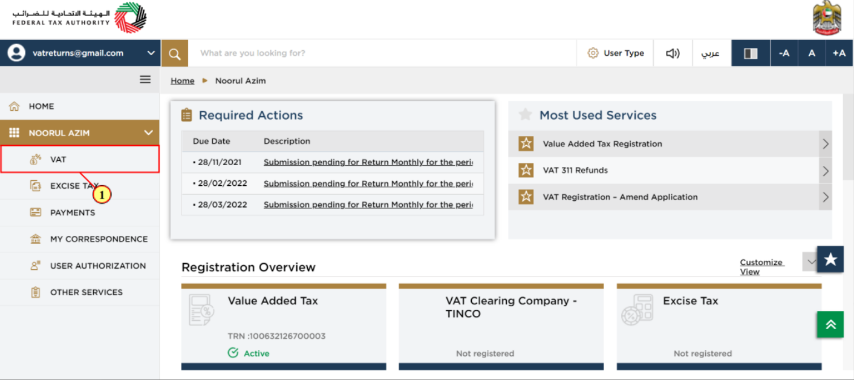The height and width of the screenshot is (380, 854).
Task: Click the Payments card icon
Action: 36,212
